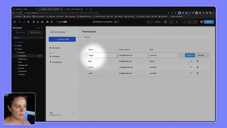The image size is (227, 128).
Task: Expand the Editable Cells tree item
Action: pyautogui.click(x=18, y=65)
